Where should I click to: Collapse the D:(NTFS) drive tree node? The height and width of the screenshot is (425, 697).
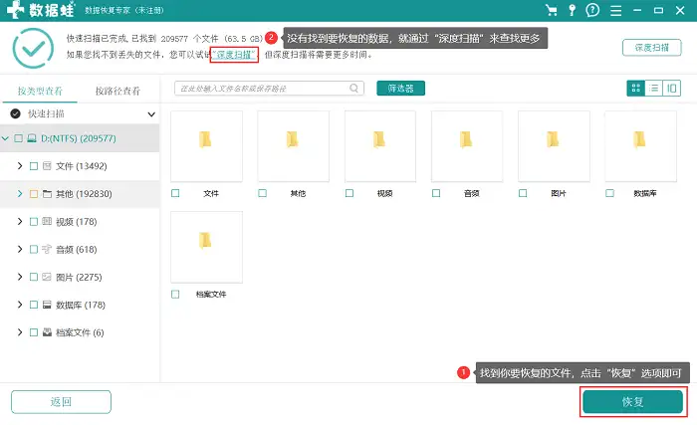(x=5, y=138)
